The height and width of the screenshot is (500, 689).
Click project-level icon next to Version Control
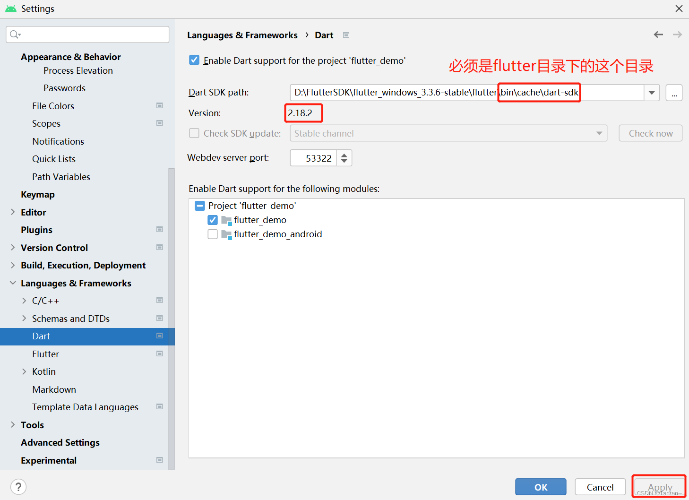160,247
